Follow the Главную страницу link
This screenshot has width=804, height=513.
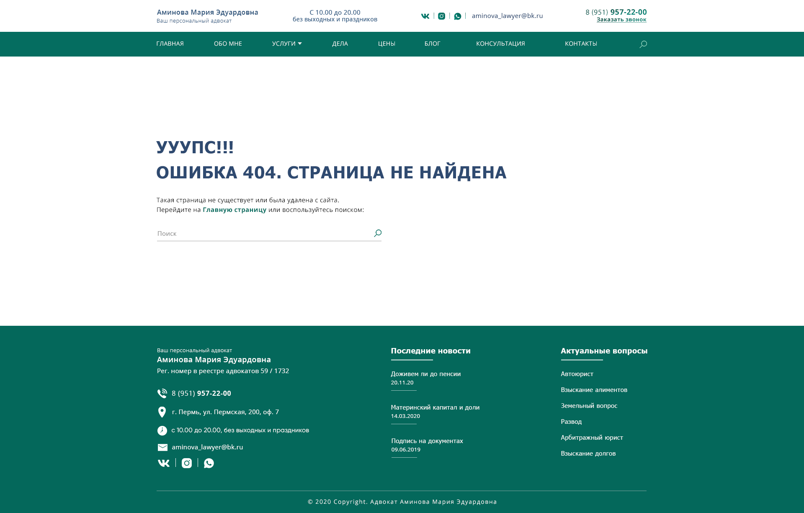tap(234, 210)
